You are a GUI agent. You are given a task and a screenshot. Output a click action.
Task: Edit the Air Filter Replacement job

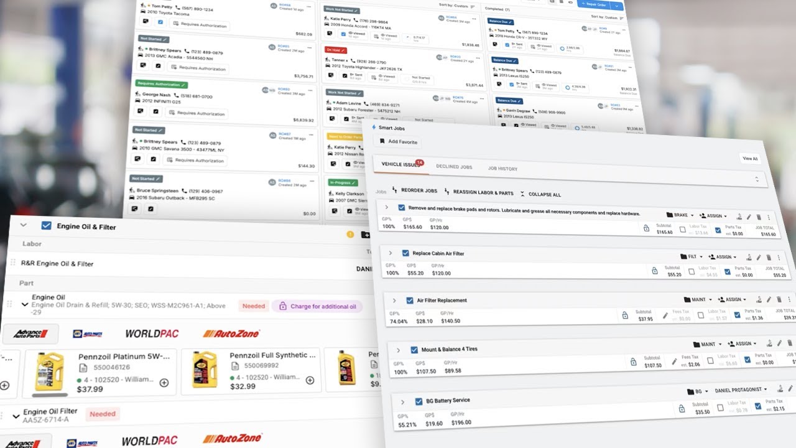point(769,300)
